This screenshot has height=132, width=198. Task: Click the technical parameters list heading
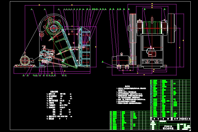(x=54, y=92)
